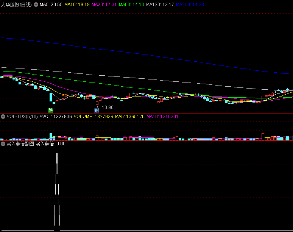Click the large cyan candlestick above 跌 marker
Screen dimensions: 293x232
(x=51, y=97)
